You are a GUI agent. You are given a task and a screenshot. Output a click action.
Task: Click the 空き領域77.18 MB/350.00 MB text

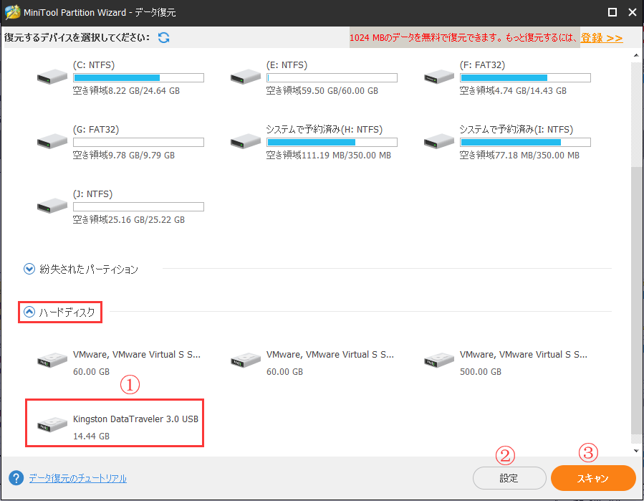point(519,156)
